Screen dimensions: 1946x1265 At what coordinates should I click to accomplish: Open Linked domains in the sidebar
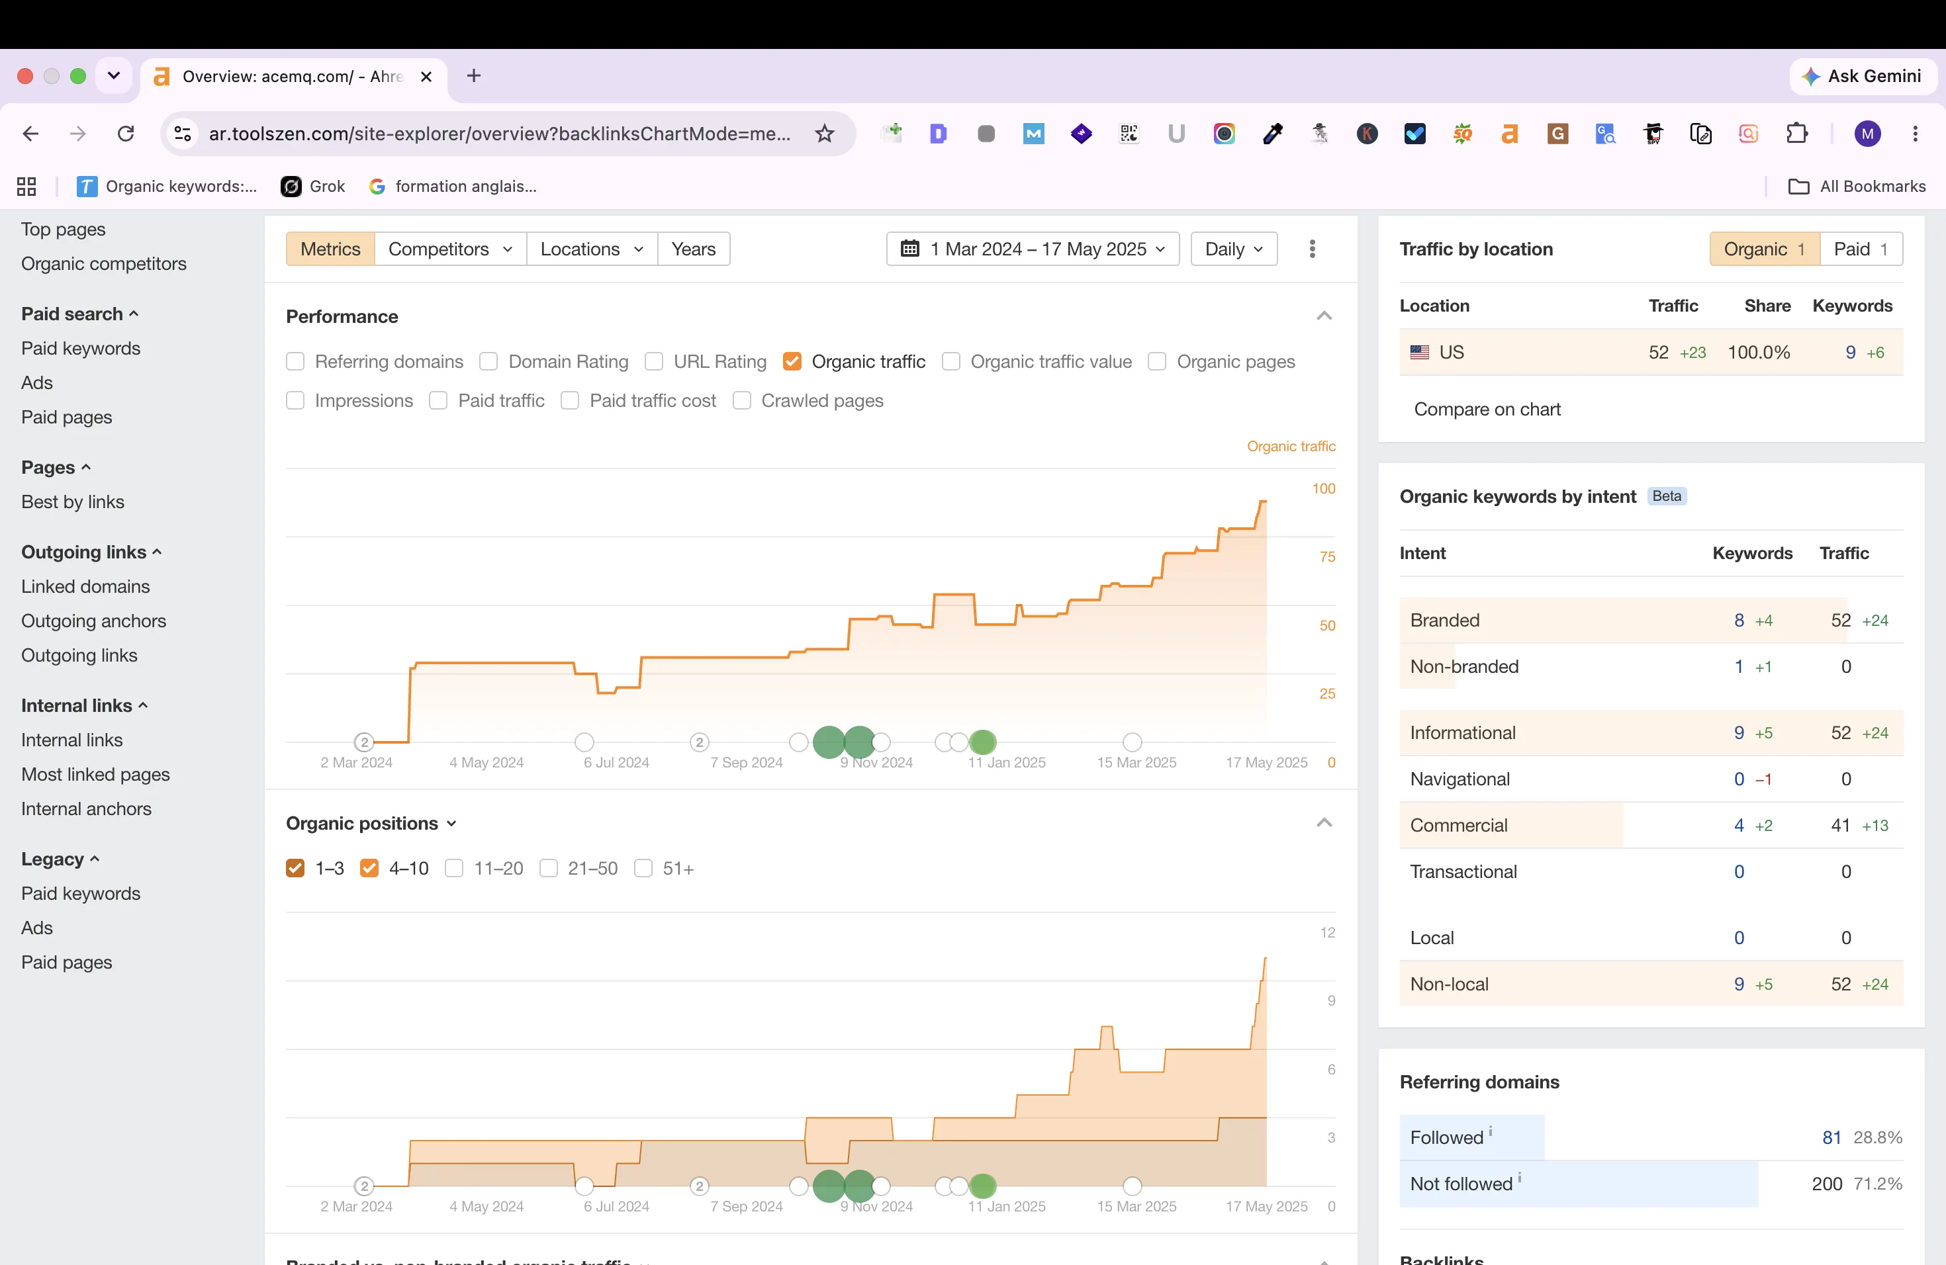(86, 586)
